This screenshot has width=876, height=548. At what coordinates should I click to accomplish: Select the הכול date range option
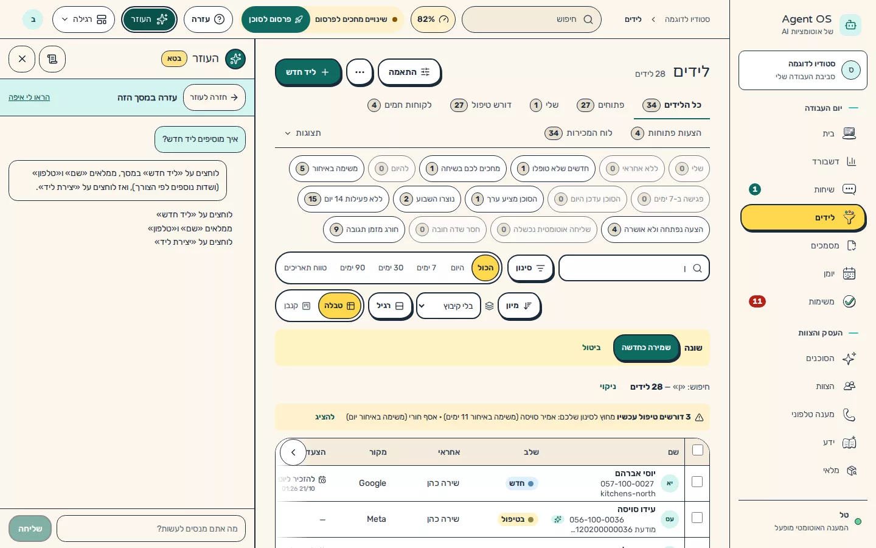click(485, 268)
